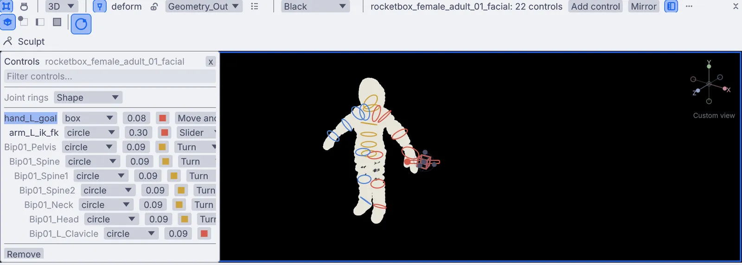
Task: Open circle shape dropdown for Bip01_Spine1
Action: 101,176
